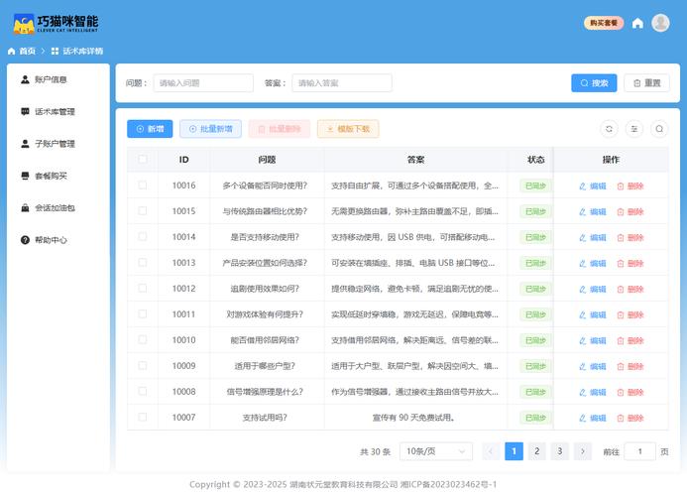Toggle the search panel round icon
This screenshot has width=687, height=496.
click(659, 129)
